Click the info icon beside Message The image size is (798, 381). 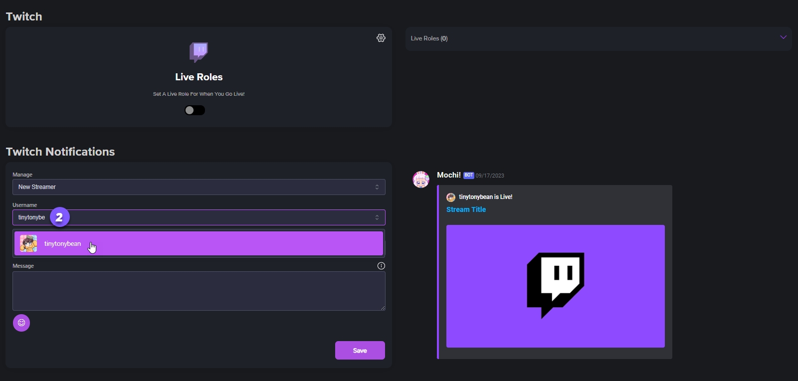[381, 266]
